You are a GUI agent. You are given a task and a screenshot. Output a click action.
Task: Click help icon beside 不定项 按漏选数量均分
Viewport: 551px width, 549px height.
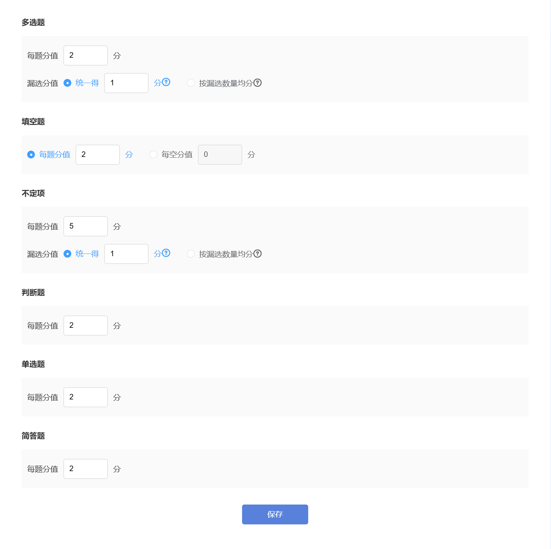pos(258,254)
